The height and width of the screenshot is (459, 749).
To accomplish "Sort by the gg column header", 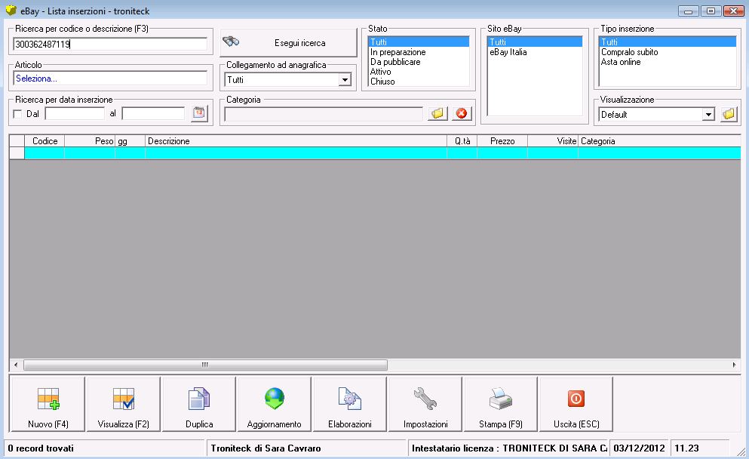I will [x=130, y=141].
